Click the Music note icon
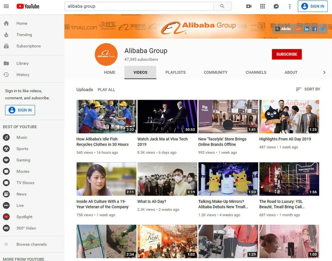The height and width of the screenshot is (261, 332). point(6,137)
